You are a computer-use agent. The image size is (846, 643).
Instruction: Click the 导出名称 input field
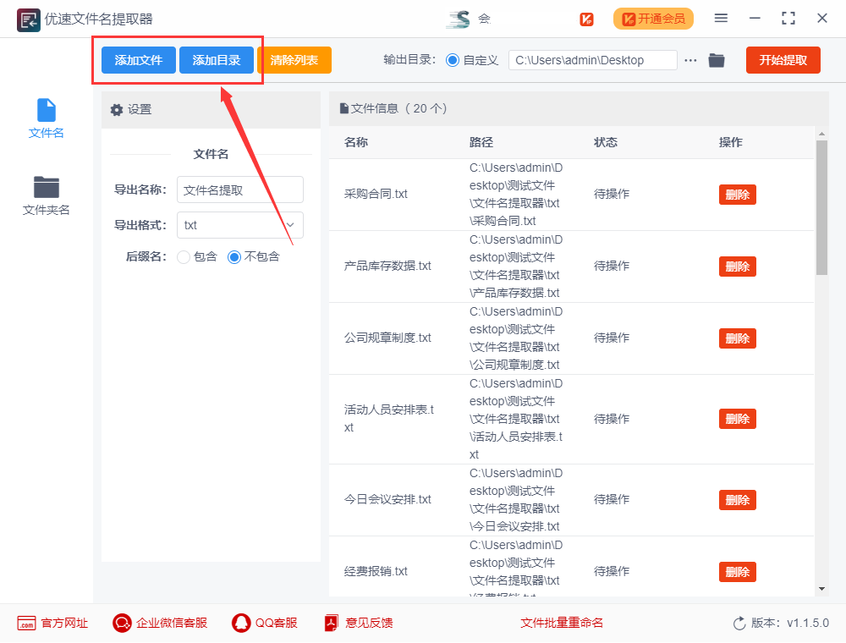(x=239, y=190)
